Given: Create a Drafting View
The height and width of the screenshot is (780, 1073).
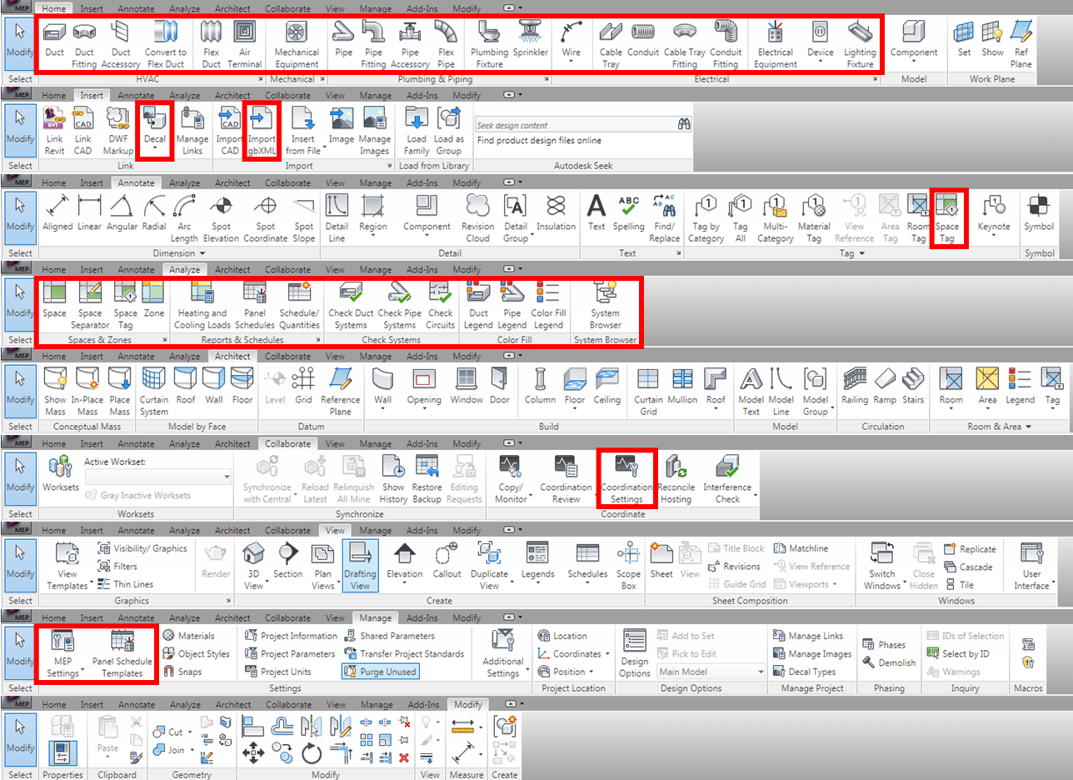Looking at the screenshot, I should tap(360, 566).
